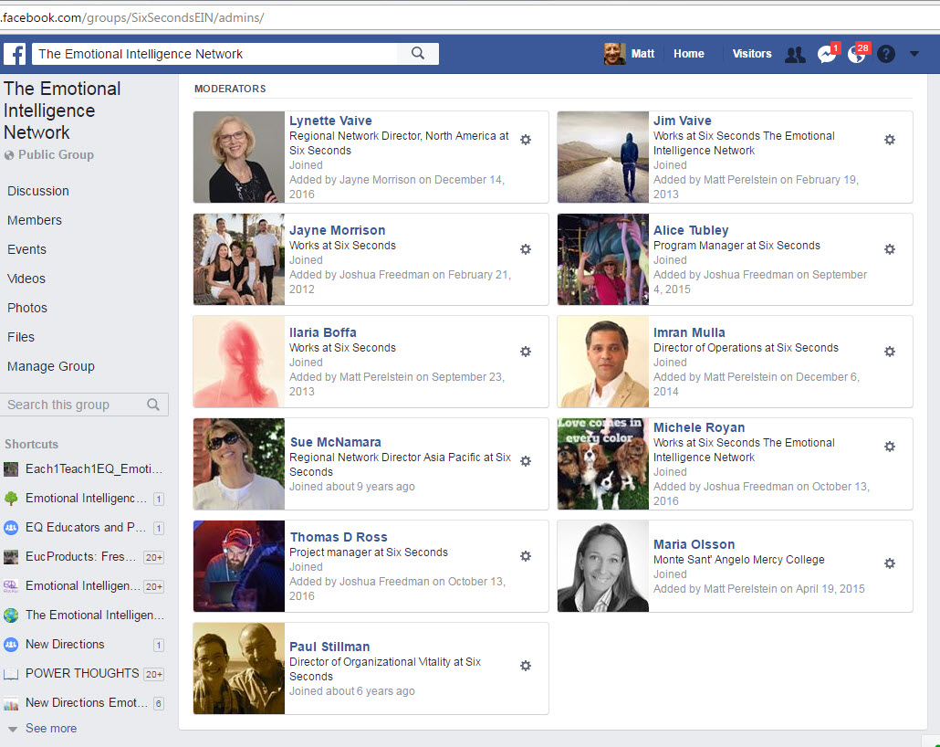The image size is (940, 747).
Task: Click Maria Olsson's profile photo
Action: click(x=603, y=566)
